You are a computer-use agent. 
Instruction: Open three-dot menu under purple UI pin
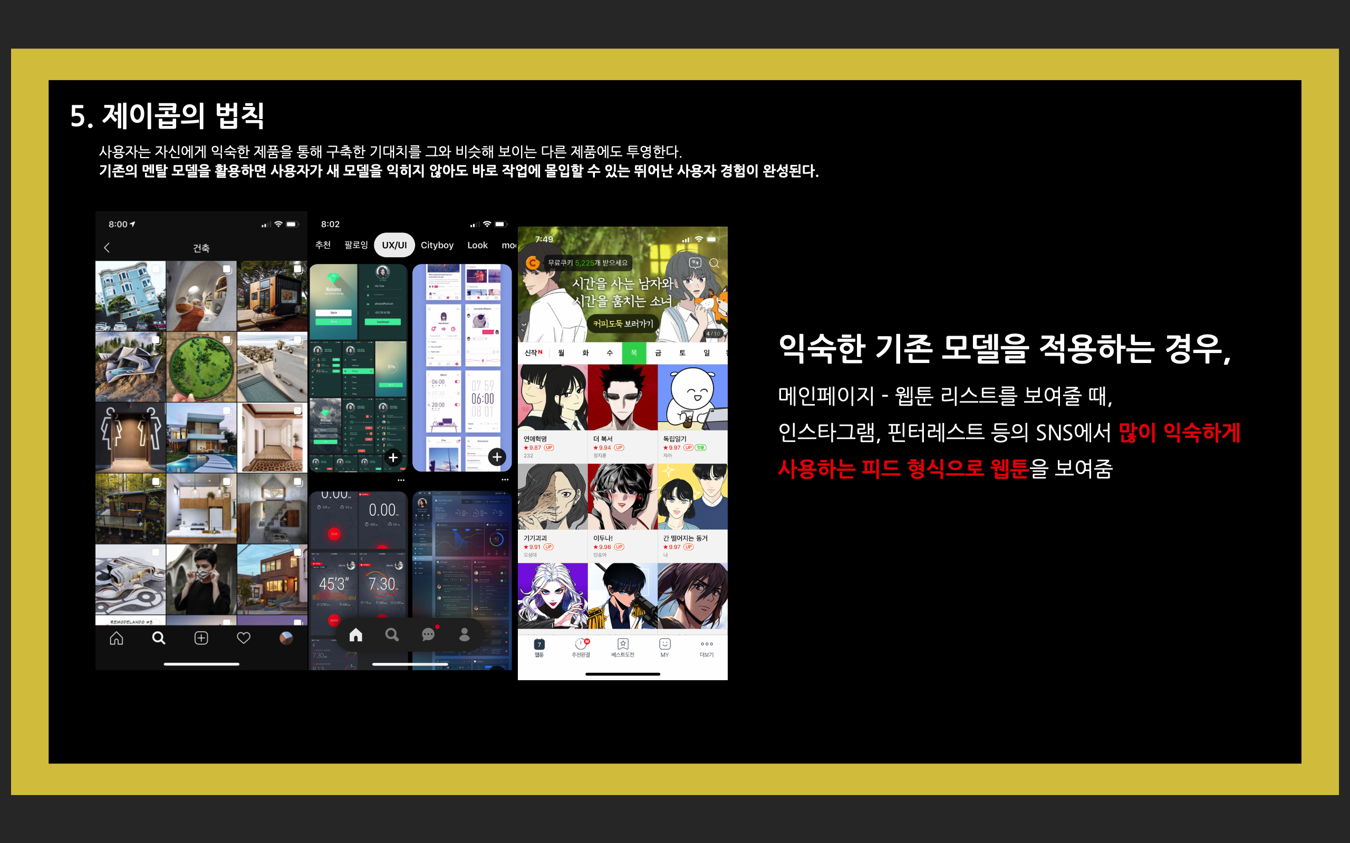(x=505, y=480)
